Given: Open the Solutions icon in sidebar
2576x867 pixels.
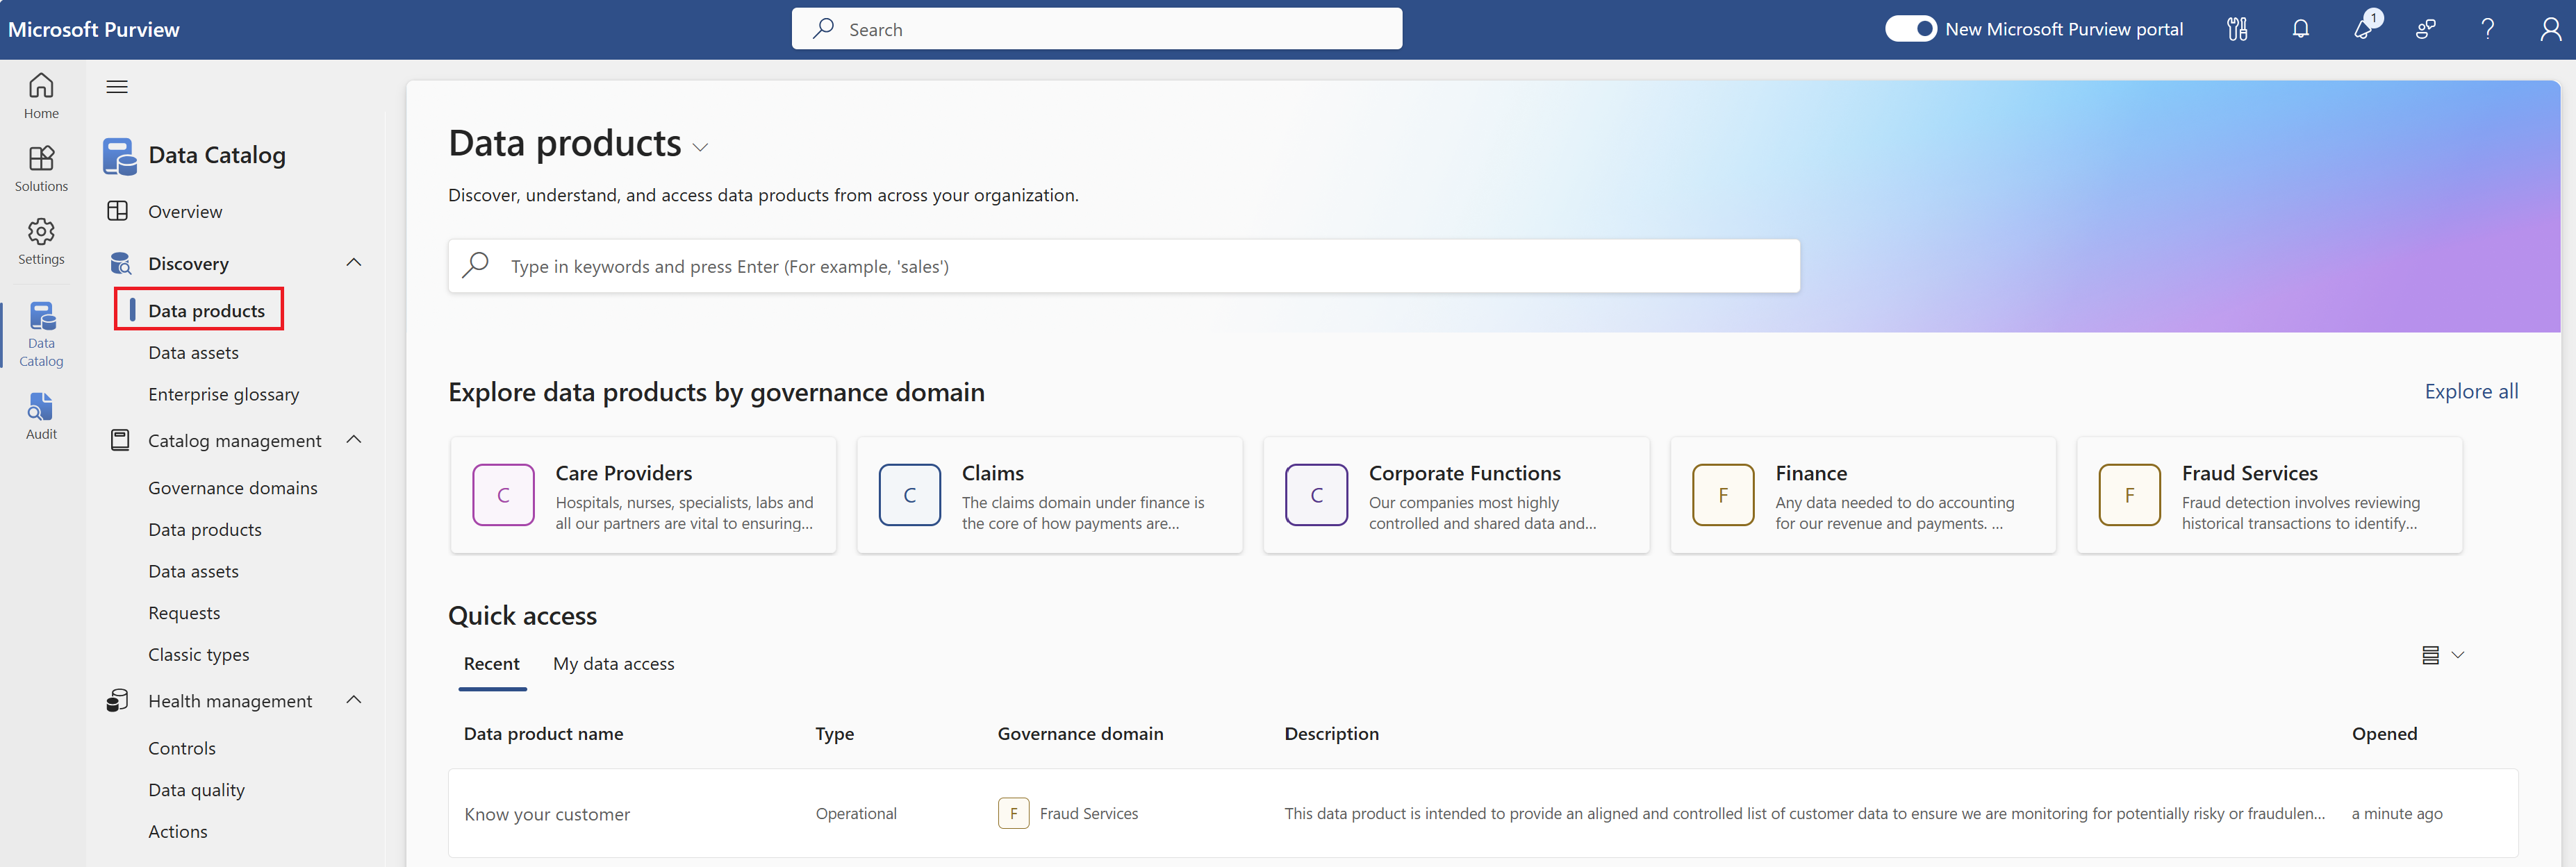Looking at the screenshot, I should click(x=41, y=168).
